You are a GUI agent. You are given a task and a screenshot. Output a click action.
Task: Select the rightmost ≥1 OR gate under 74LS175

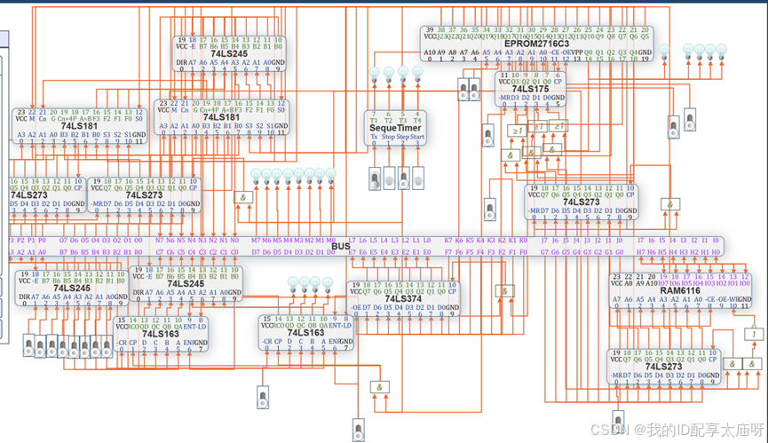558,126
